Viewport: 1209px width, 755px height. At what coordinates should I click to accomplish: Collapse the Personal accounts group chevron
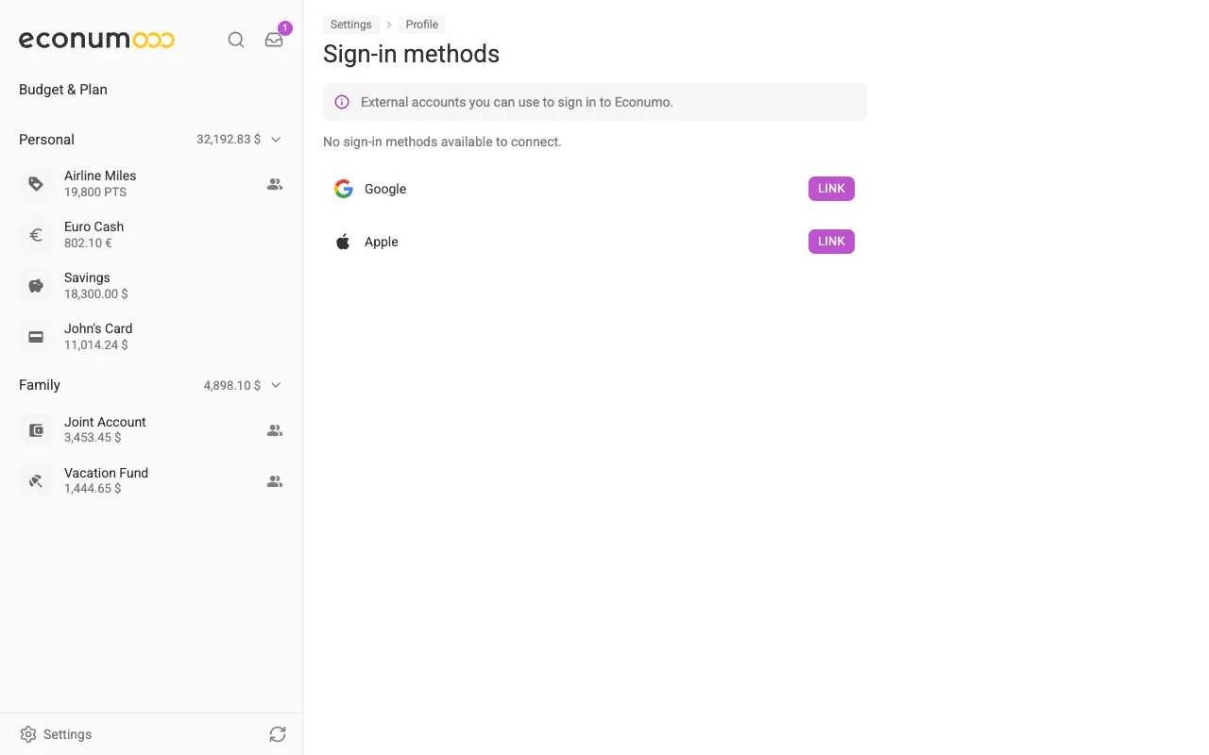[276, 140]
